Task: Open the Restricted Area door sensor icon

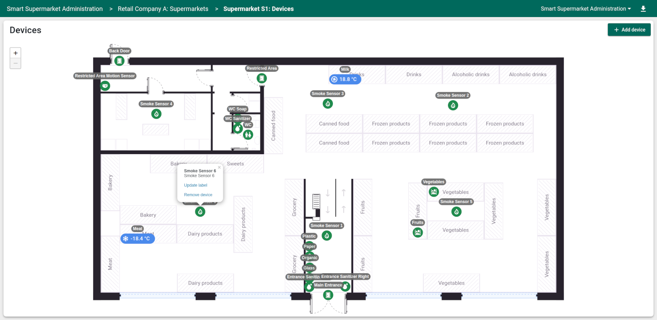Action: point(262,78)
